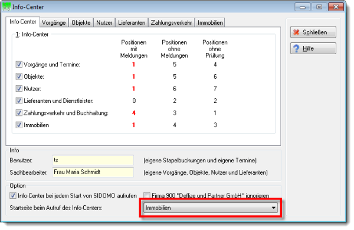This screenshot has width=354, height=230.
Task: Switch to the Objekte tab
Action: pyautogui.click(x=81, y=23)
